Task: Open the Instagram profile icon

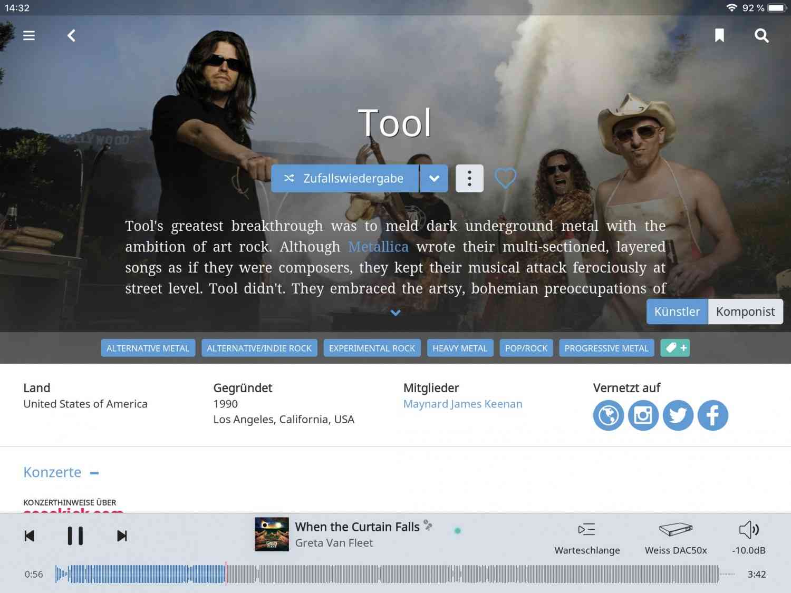Action: click(643, 415)
